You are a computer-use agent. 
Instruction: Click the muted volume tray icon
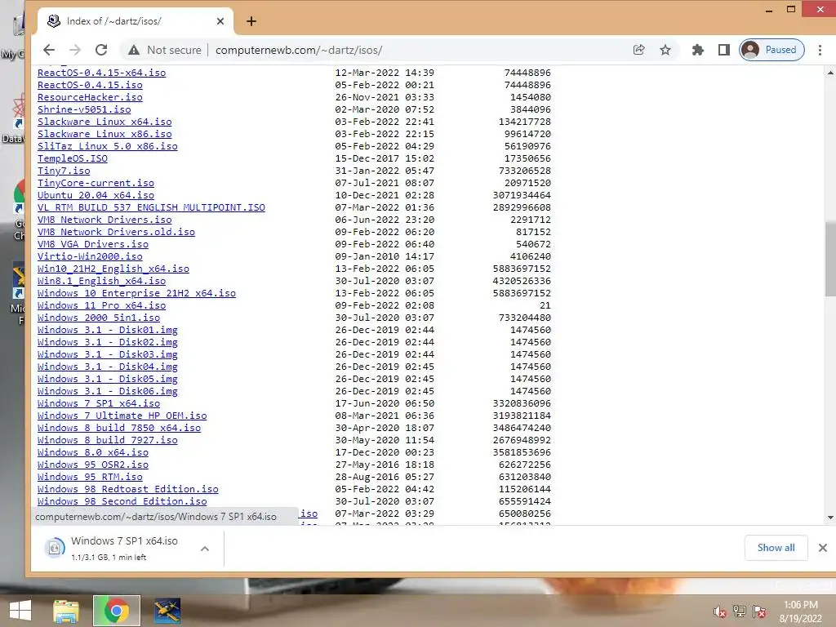[720, 611]
